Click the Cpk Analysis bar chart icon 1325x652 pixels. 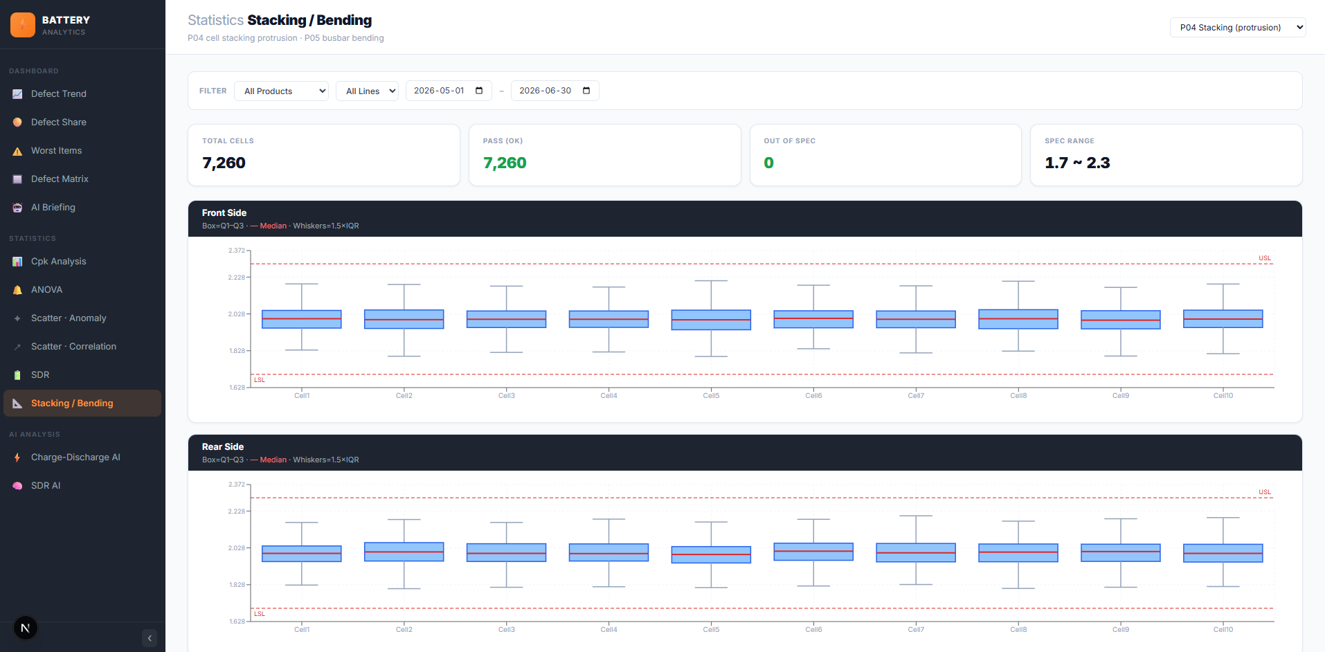(x=17, y=262)
